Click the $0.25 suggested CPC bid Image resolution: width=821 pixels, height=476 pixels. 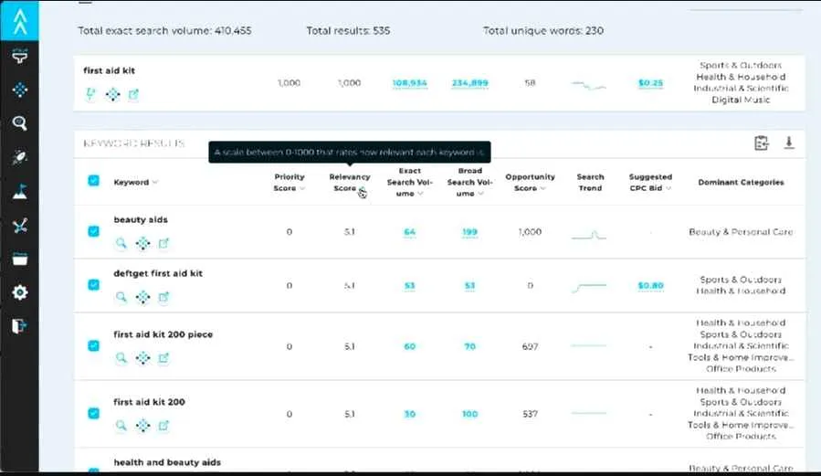point(650,83)
